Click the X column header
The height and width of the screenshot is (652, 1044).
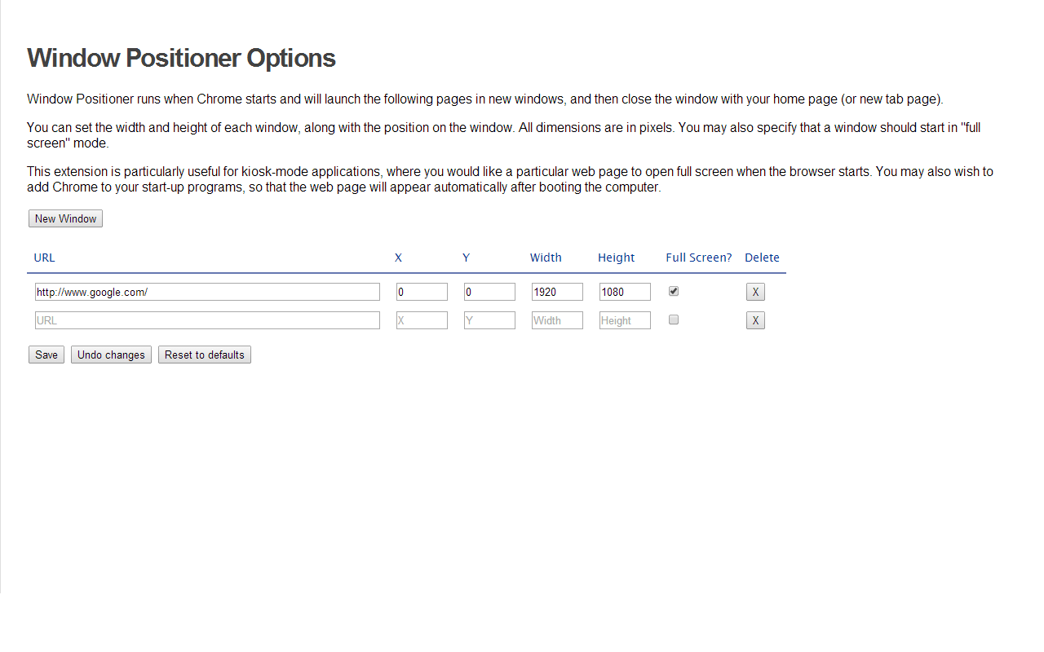398,258
